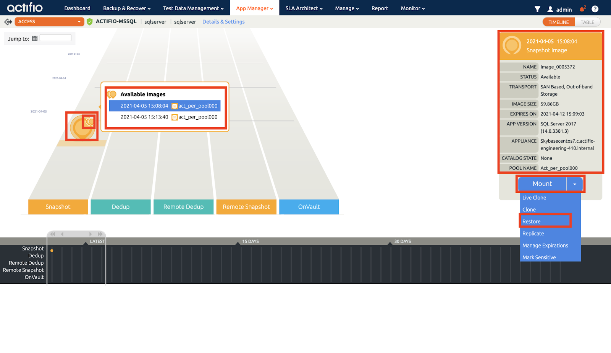Click the 15 DAYS timeline marker
Viewport: 611px width, 353px height.
click(x=251, y=242)
